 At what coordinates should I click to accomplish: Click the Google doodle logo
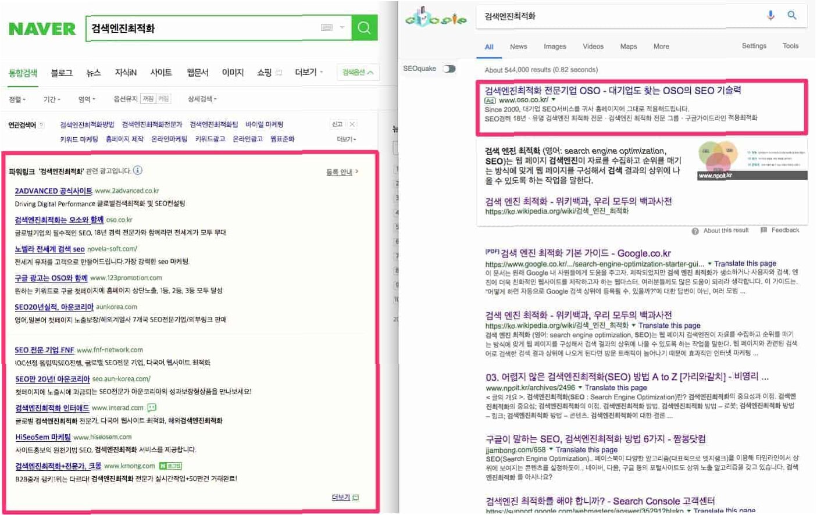tap(436, 18)
